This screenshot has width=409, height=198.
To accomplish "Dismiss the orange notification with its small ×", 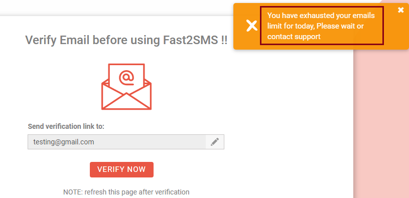I will click(x=400, y=10).
